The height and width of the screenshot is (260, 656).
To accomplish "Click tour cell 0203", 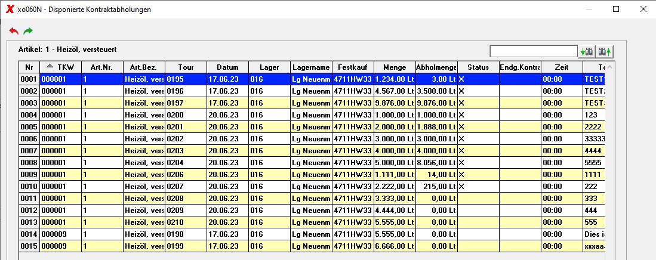I will click(186, 150).
